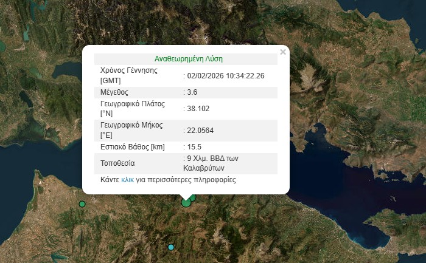Select the large green earthquake marker under the popup

point(186,202)
